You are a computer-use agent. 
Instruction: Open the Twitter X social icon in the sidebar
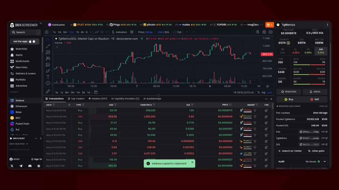click(x=12, y=166)
